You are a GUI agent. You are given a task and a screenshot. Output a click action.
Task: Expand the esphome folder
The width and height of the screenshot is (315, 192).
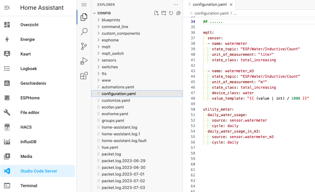coord(98,40)
